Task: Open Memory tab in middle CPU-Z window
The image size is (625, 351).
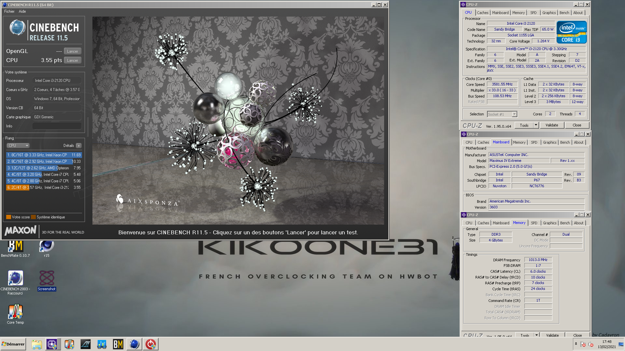Action: pyautogui.click(x=519, y=142)
